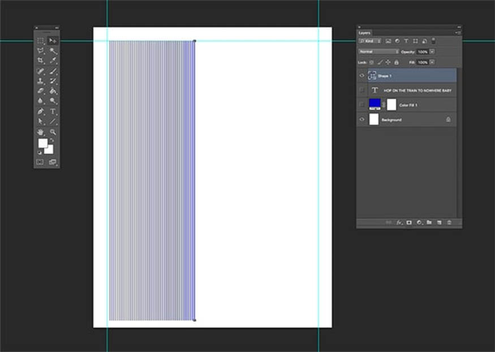Screen dimensions: 495x352
Task: Click the blue Color Fill 1 swatch thumbnail
Action: tap(375, 105)
